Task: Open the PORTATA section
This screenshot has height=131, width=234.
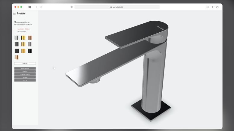Action: pyautogui.click(x=25, y=71)
